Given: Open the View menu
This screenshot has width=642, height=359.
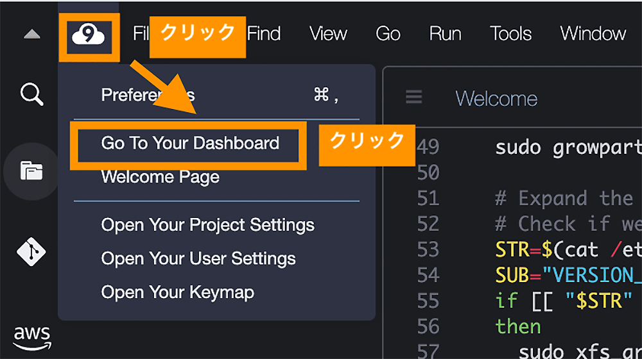Looking at the screenshot, I should point(328,34).
